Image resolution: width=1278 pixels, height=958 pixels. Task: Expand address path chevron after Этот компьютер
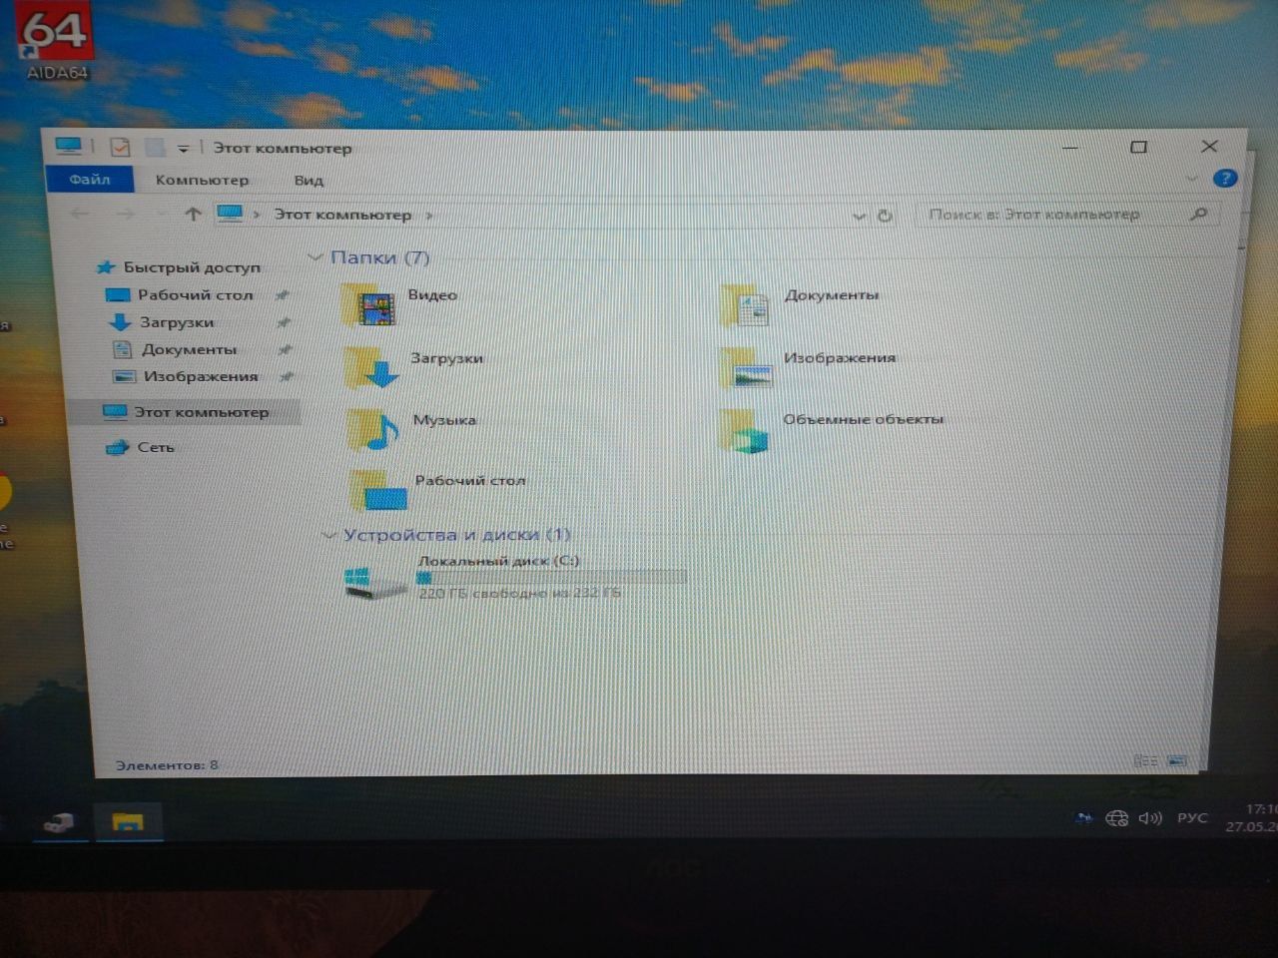coord(429,215)
